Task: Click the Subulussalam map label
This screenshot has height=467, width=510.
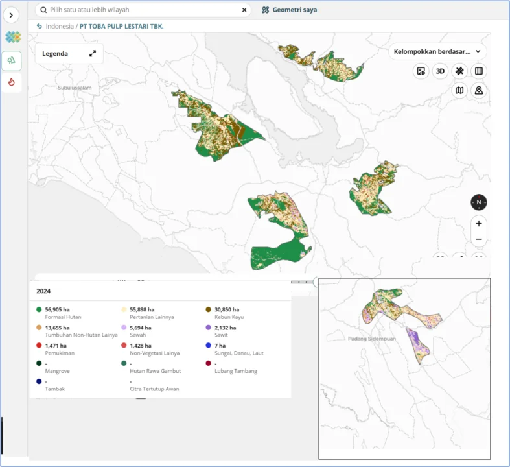Action: (75, 88)
